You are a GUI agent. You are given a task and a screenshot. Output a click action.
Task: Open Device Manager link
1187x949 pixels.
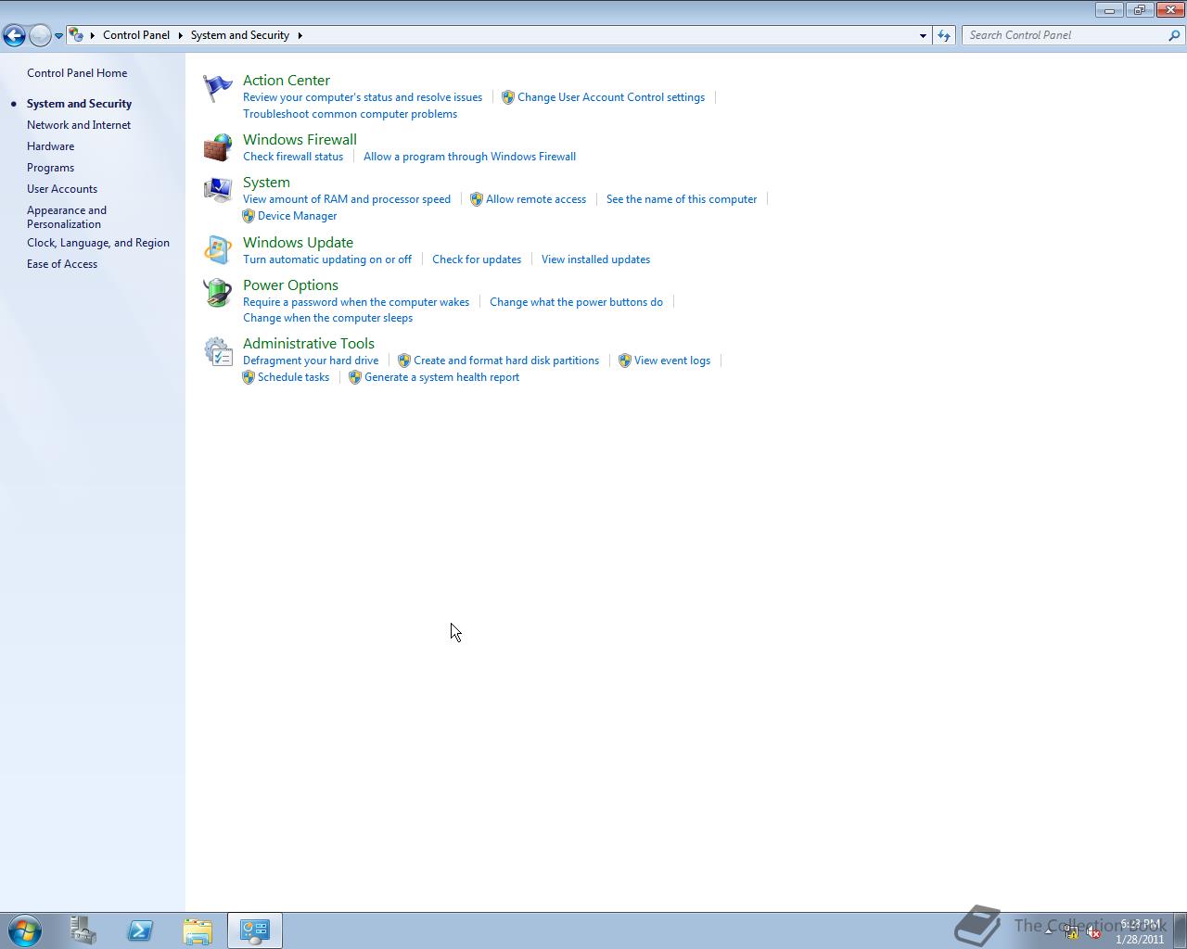pos(298,216)
